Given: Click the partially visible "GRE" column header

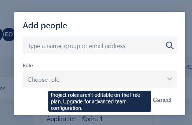Looking at the screenshot, I should (189, 67).
